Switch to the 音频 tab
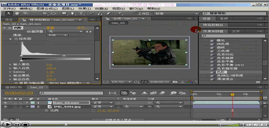The image size is (269, 128). click(x=224, y=19)
